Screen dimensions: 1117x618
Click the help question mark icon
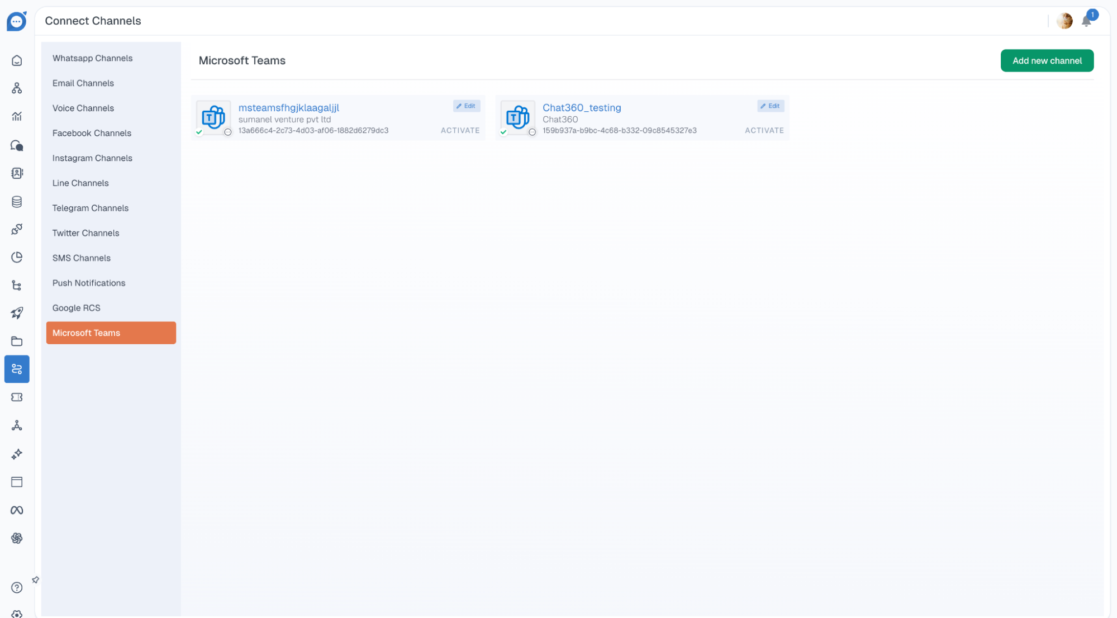click(x=17, y=587)
